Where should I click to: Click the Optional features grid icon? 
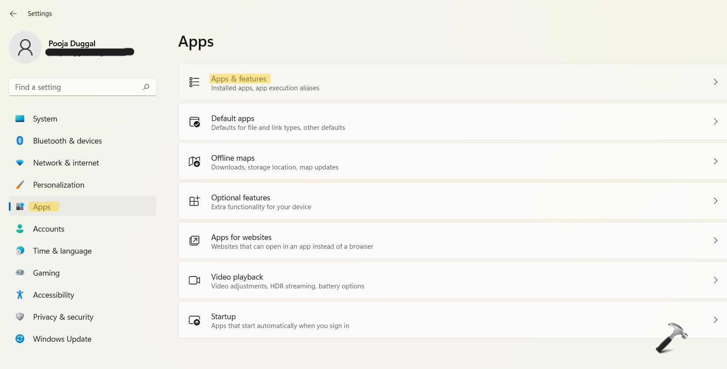194,201
